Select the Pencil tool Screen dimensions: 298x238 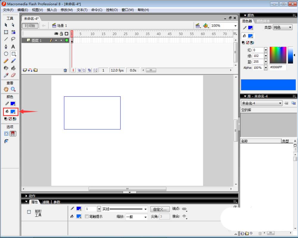[6, 61]
